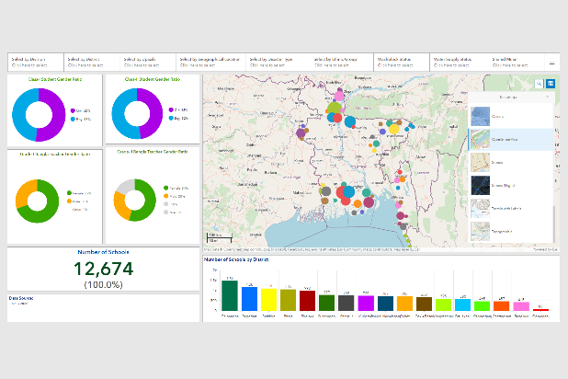Open the map search tool
Viewport: 568px width, 379px height.
[539, 84]
